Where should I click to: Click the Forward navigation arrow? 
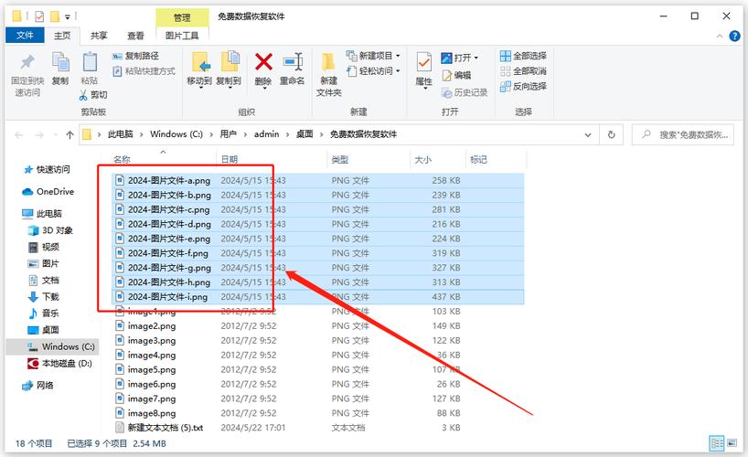pyautogui.click(x=39, y=135)
